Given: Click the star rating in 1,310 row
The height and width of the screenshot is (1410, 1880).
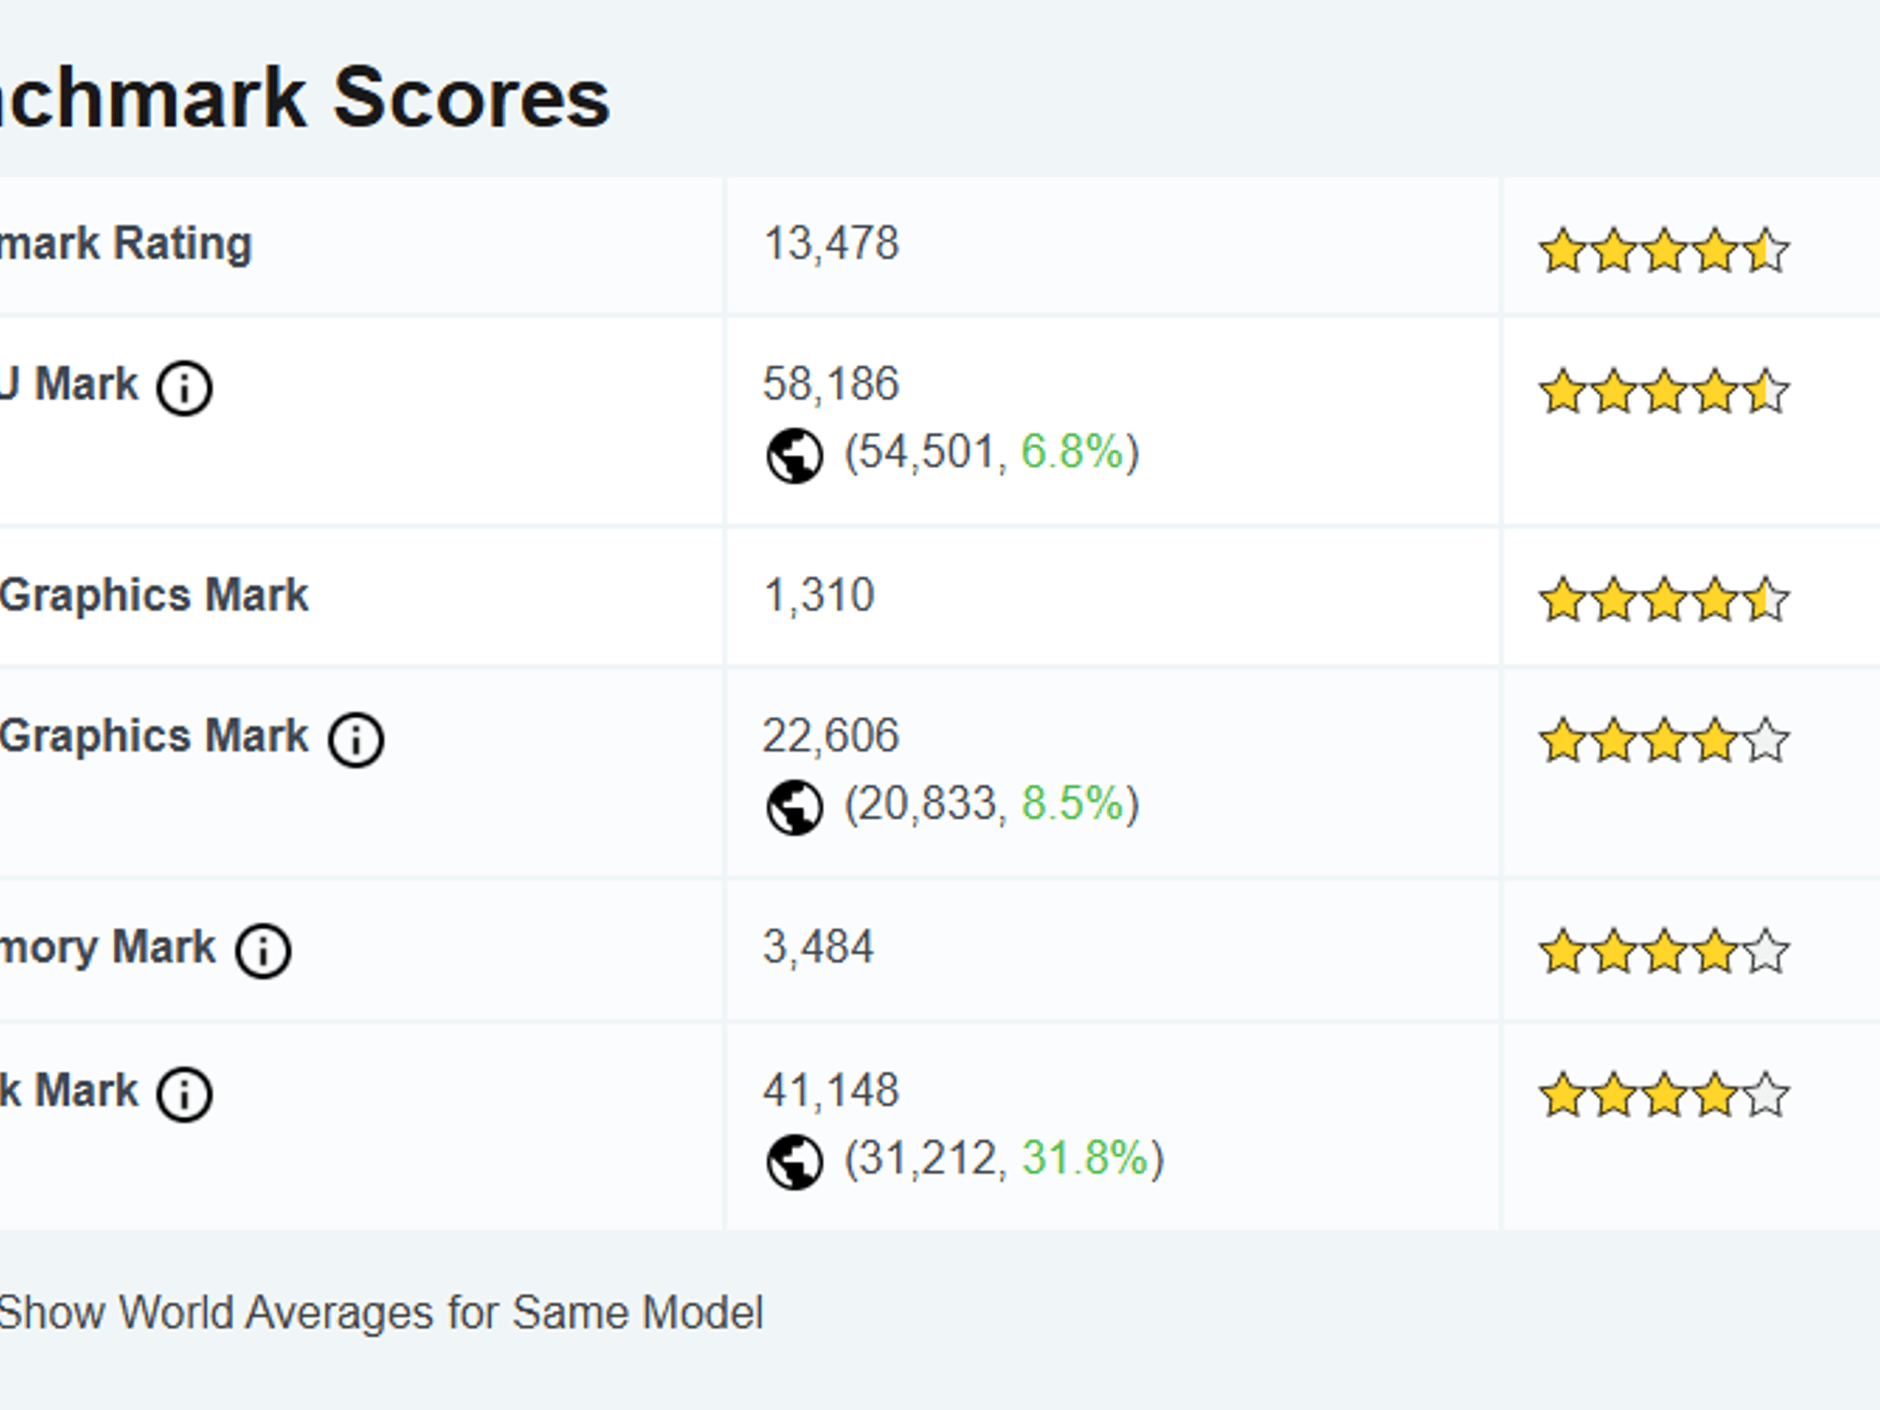Looking at the screenshot, I should 1663,599.
